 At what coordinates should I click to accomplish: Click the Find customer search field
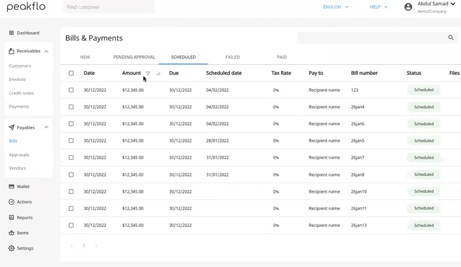coord(109,7)
